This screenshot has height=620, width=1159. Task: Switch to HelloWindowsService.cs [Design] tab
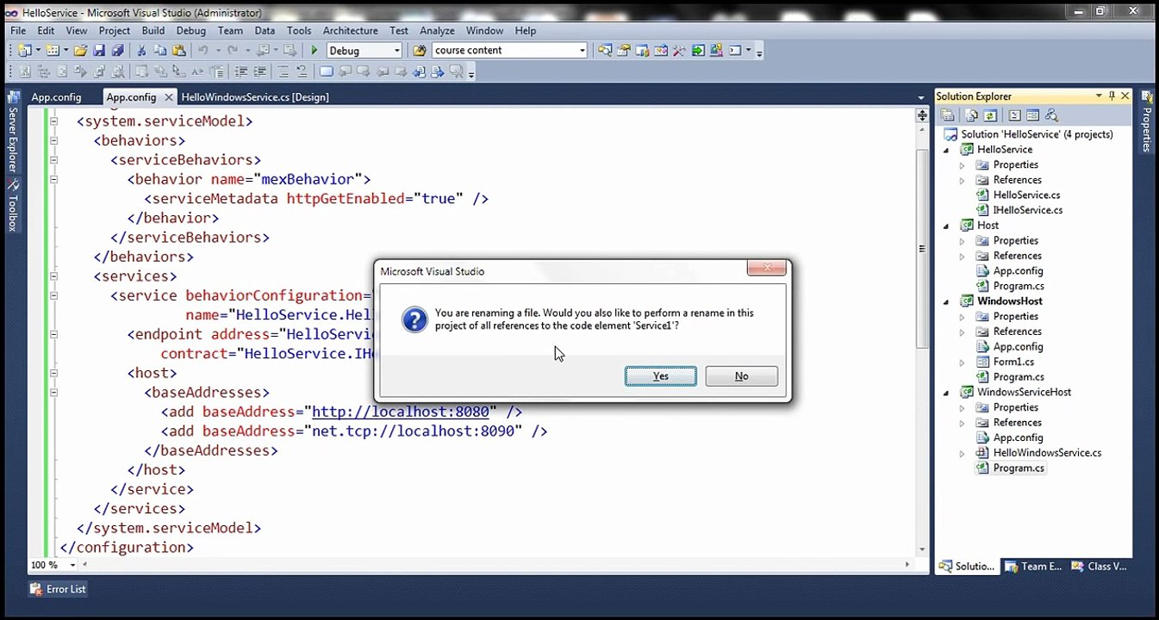coord(255,97)
